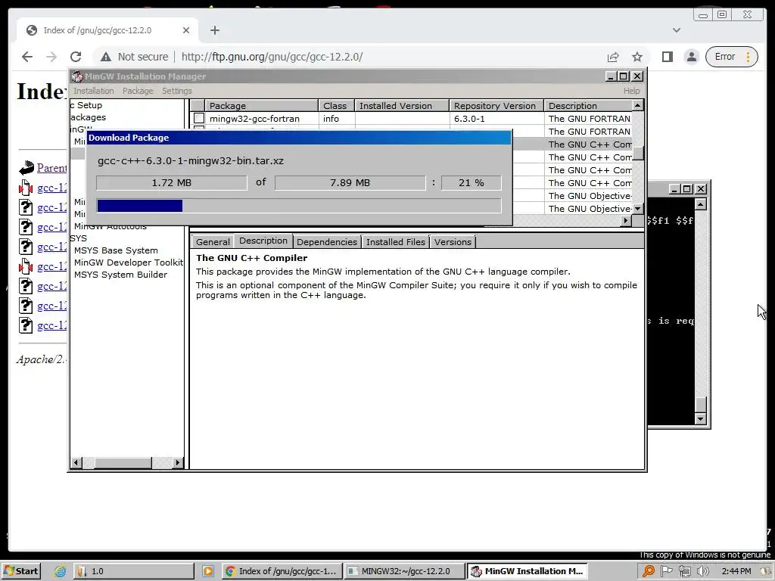Click the first gcc-12 file link
The height and width of the screenshot is (581, 775).
pyautogui.click(x=51, y=188)
